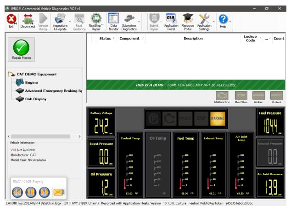The width and height of the screenshot is (291, 206).
Task: Open the Help icon
Action: click(223, 21)
